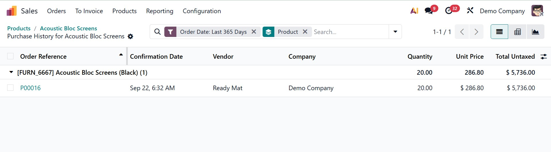Open the AI assistant icon

pyautogui.click(x=414, y=11)
